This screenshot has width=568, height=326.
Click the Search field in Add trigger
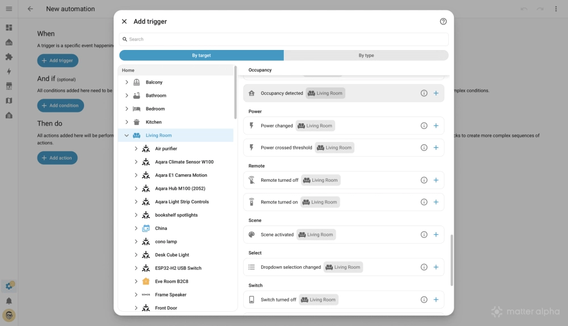coord(283,39)
